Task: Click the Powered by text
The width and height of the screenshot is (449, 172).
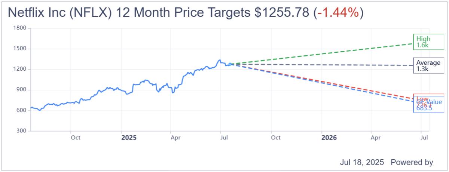Action: [x=412, y=163]
